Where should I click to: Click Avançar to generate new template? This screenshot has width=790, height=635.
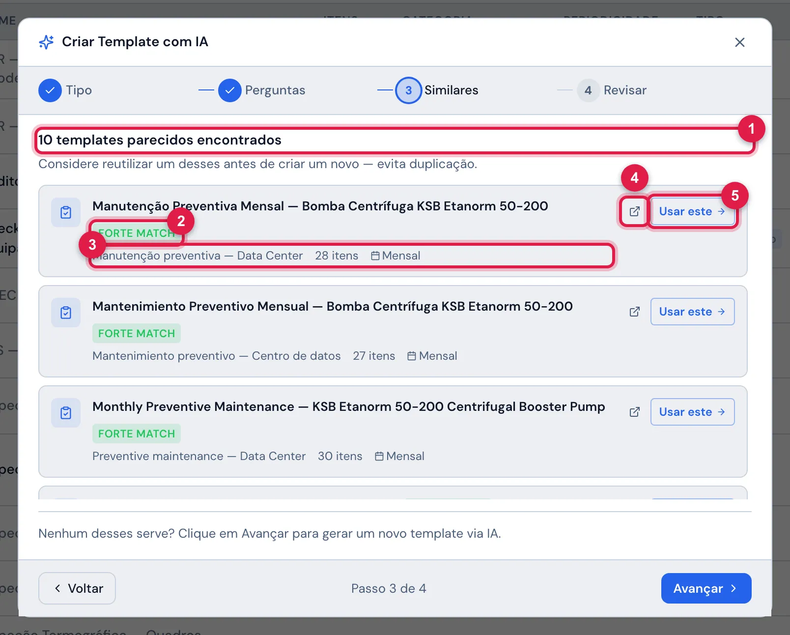pos(706,588)
